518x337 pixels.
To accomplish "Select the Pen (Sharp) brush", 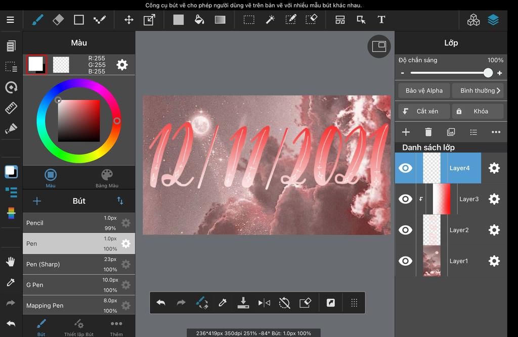I will (79, 264).
